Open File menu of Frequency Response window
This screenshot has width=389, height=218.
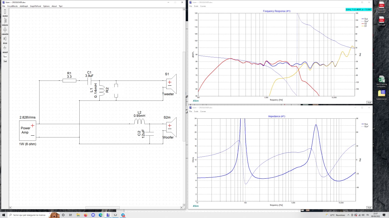tap(191, 6)
